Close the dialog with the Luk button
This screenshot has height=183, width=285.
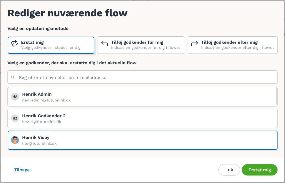[x=229, y=170]
